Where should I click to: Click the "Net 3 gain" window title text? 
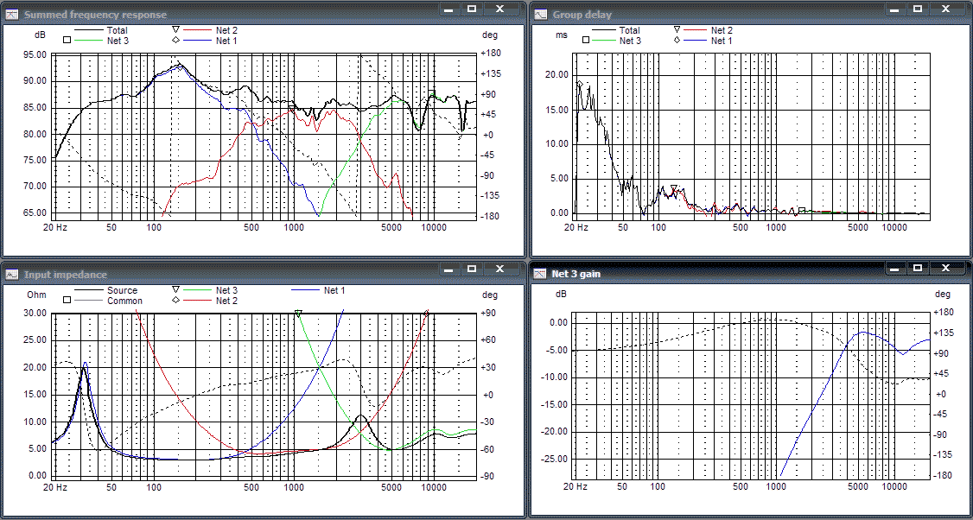[x=576, y=274]
